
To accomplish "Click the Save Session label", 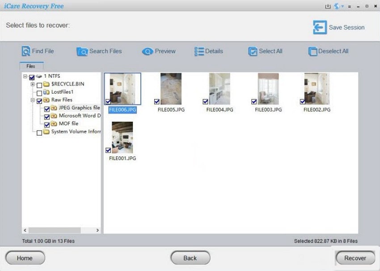I will coord(346,27).
